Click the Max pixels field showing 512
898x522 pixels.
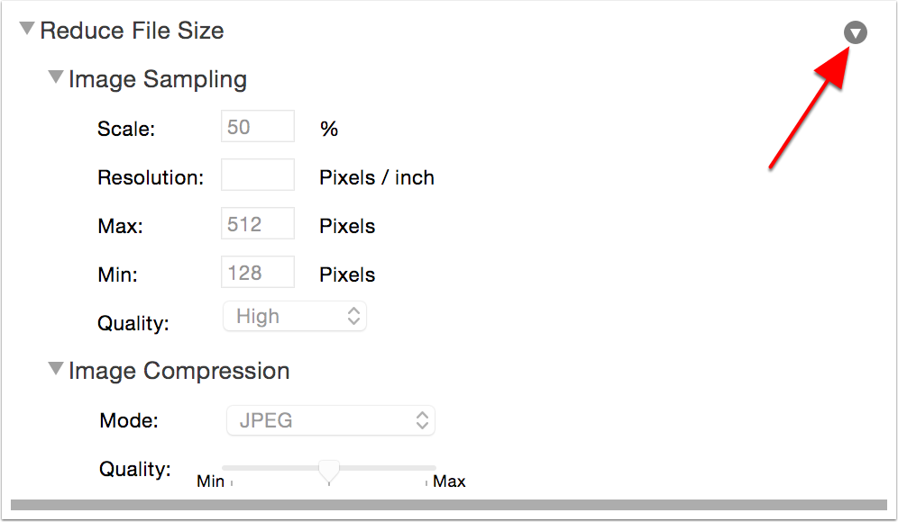[258, 224]
